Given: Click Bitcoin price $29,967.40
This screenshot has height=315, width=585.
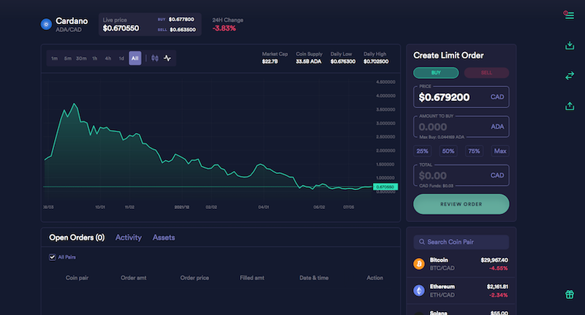Looking at the screenshot, I should coord(494,260).
